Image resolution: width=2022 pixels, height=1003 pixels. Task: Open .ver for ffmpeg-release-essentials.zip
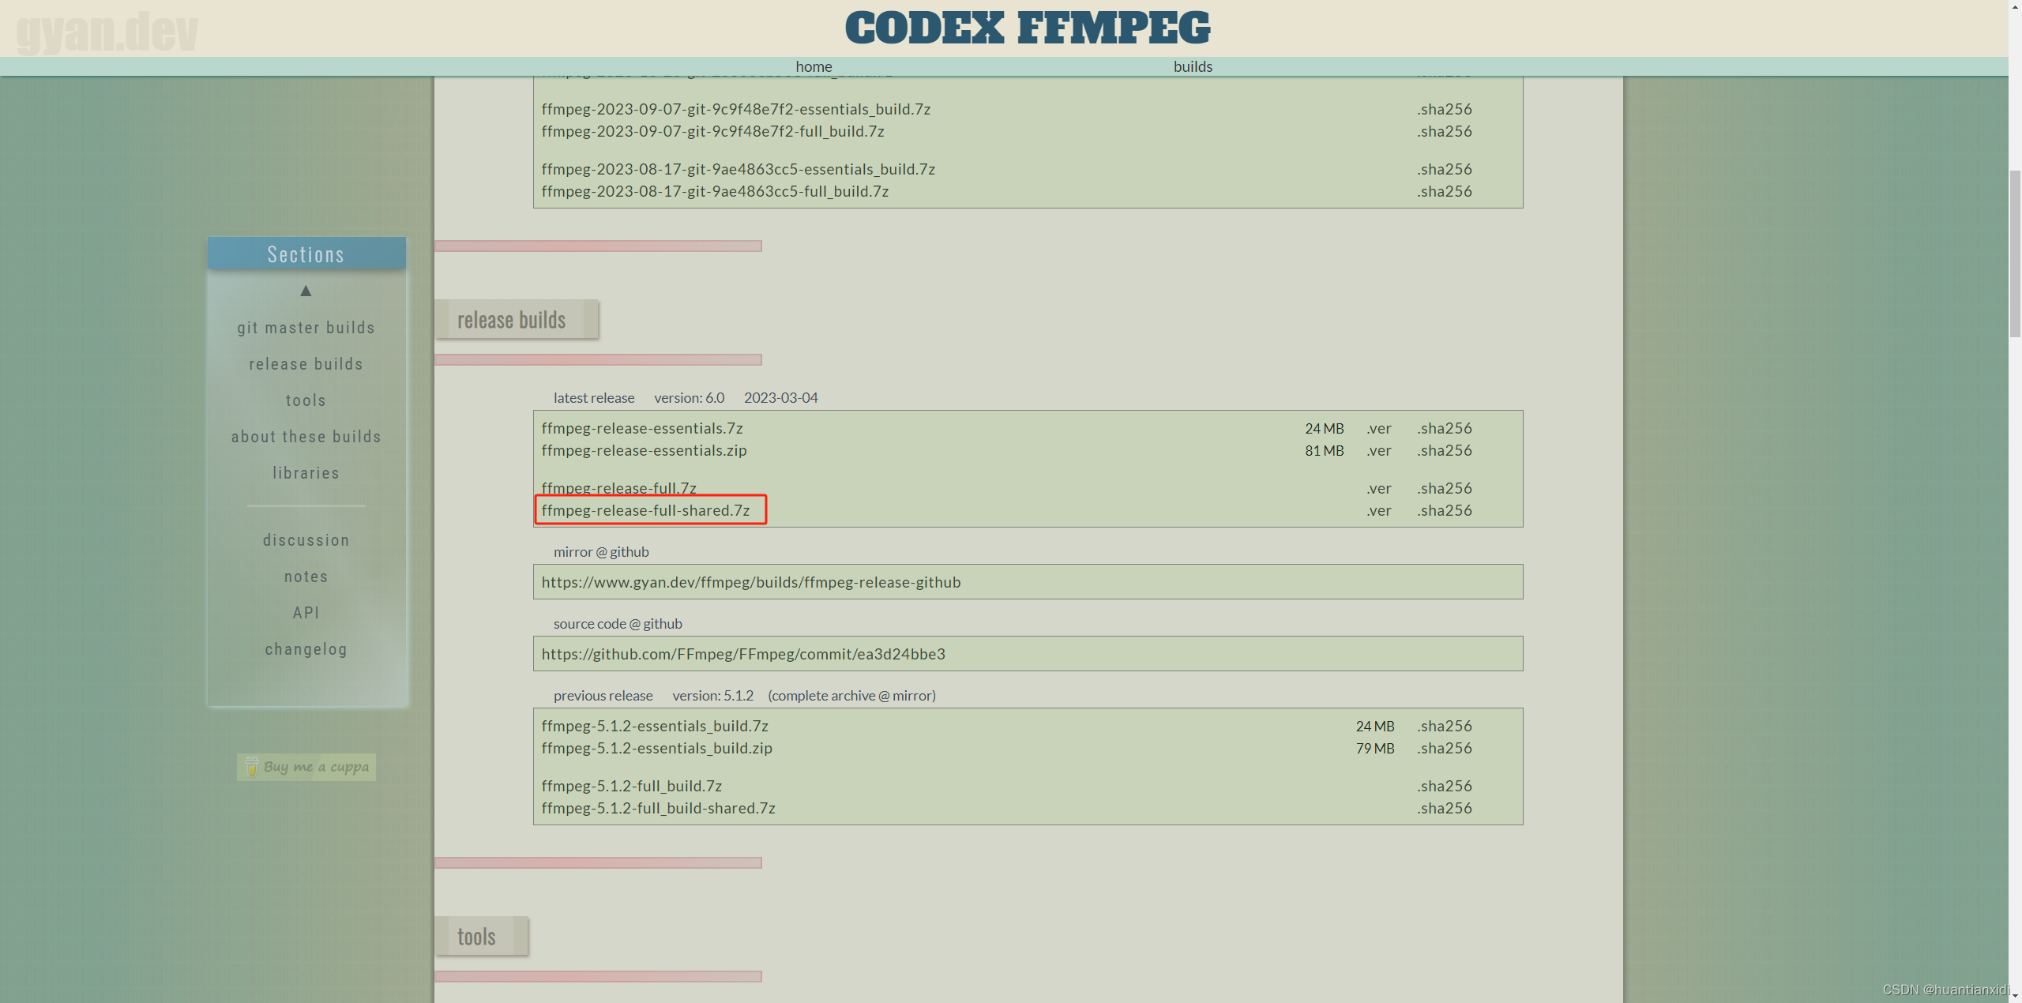point(1379,450)
